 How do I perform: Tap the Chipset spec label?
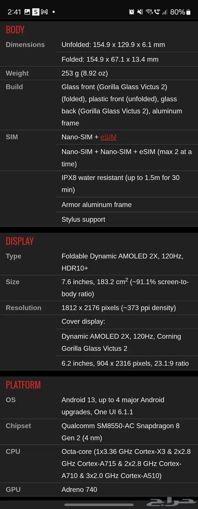point(18,426)
